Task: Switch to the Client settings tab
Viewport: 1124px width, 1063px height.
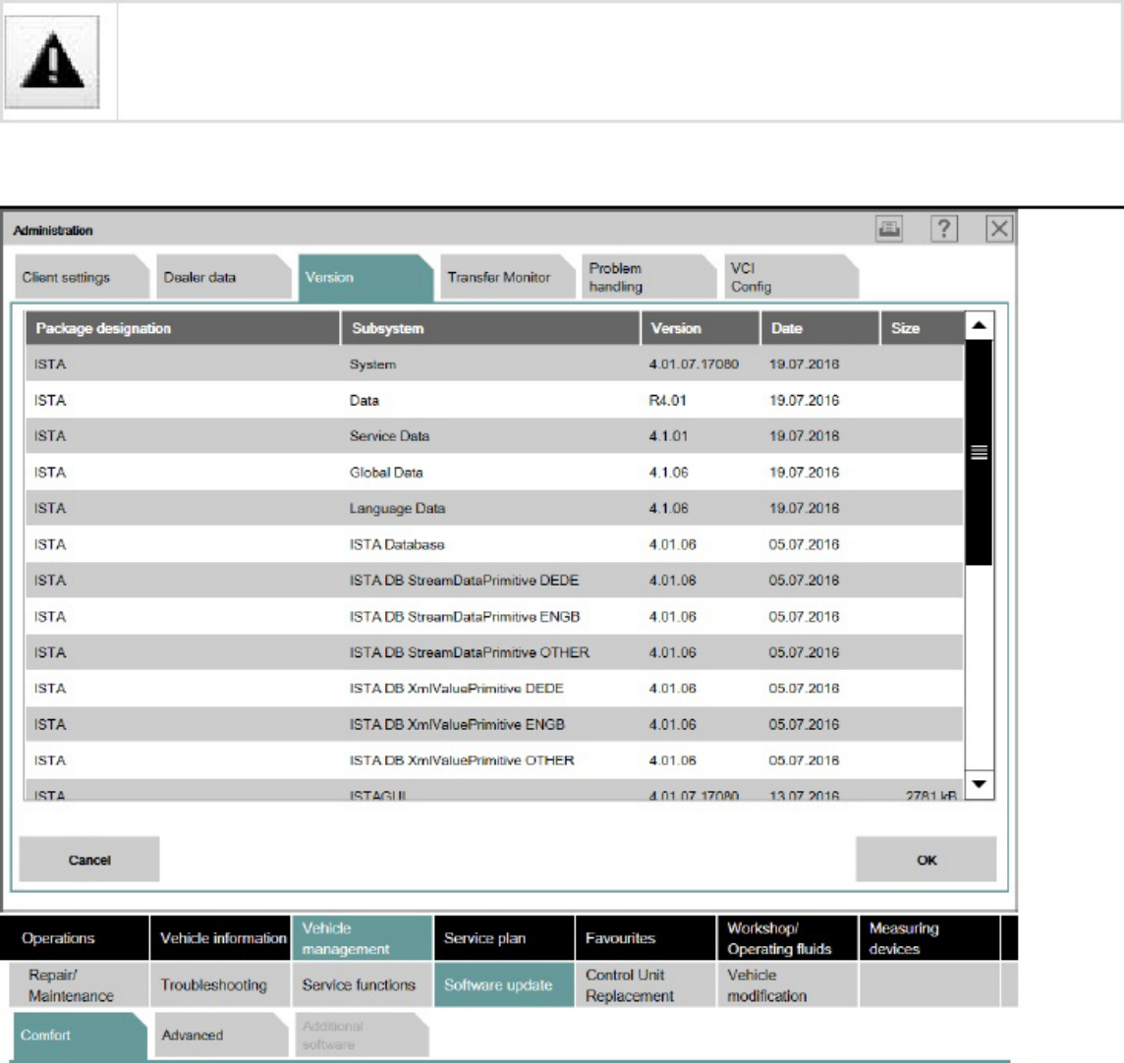Action: (x=81, y=277)
